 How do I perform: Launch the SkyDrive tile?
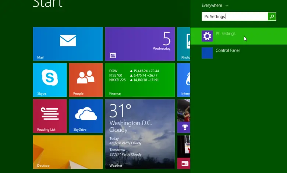pyautogui.click(x=86, y=116)
